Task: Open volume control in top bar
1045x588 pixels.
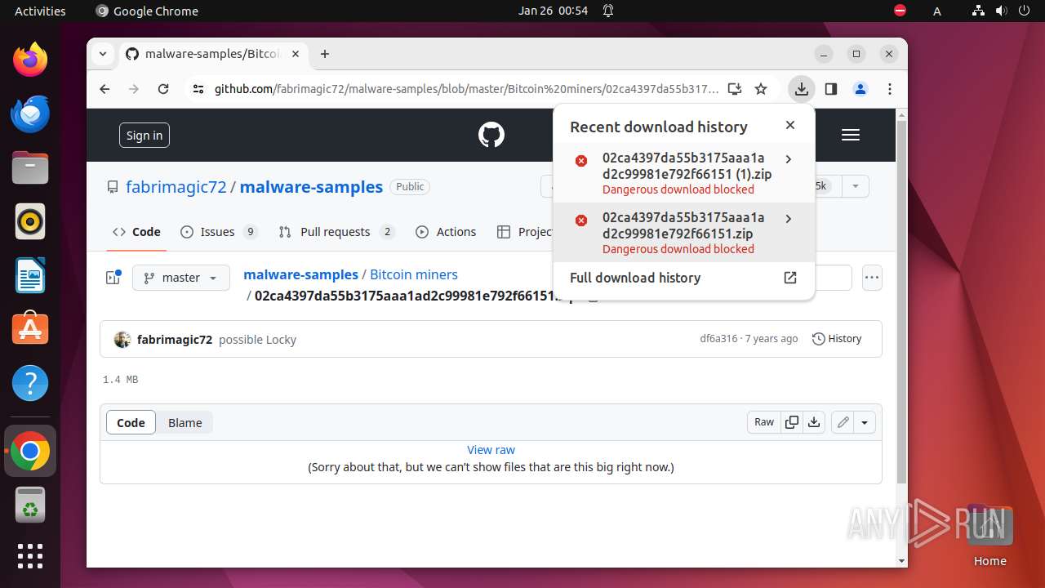Action: coord(1000,11)
